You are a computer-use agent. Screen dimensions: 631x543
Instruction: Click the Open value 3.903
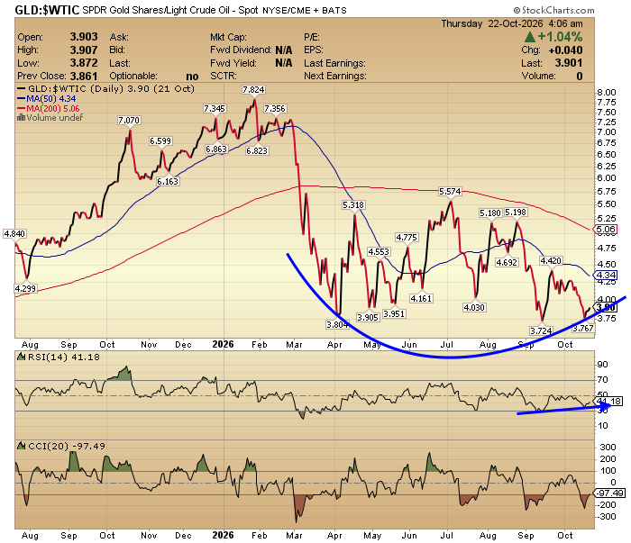point(84,37)
